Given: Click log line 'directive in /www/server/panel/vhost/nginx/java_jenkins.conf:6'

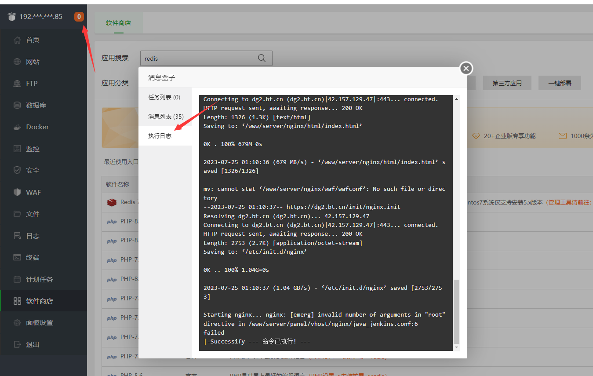Looking at the screenshot, I should [311, 324].
